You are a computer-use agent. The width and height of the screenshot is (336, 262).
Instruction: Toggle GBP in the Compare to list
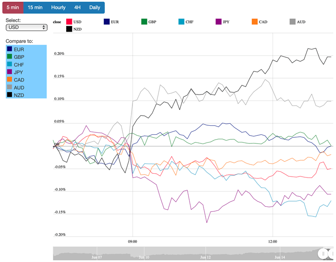pos(19,57)
